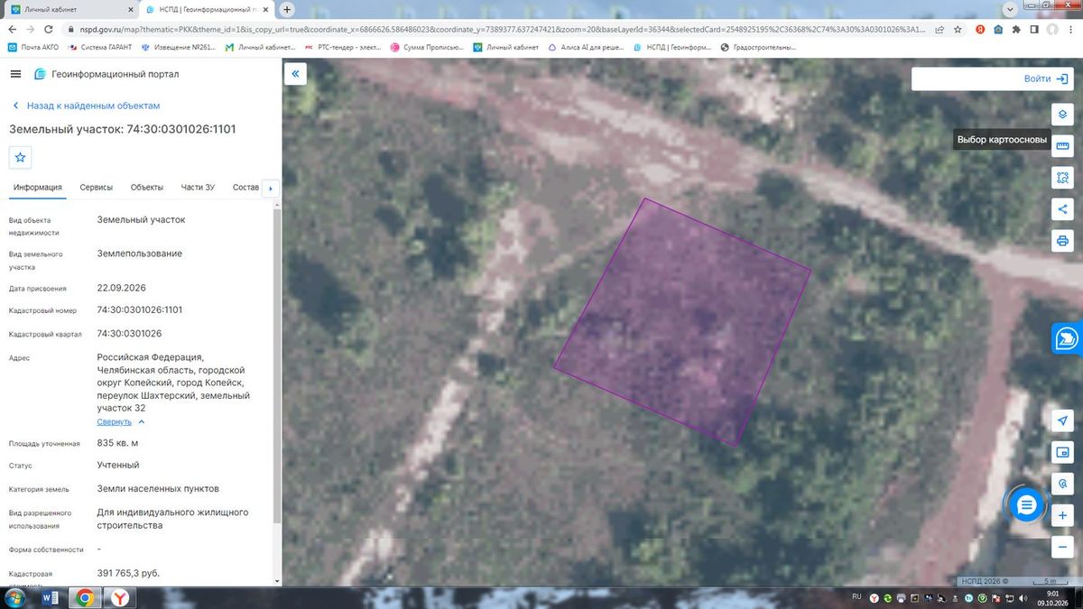
Task: Zoom out of the map
Action: [1062, 547]
